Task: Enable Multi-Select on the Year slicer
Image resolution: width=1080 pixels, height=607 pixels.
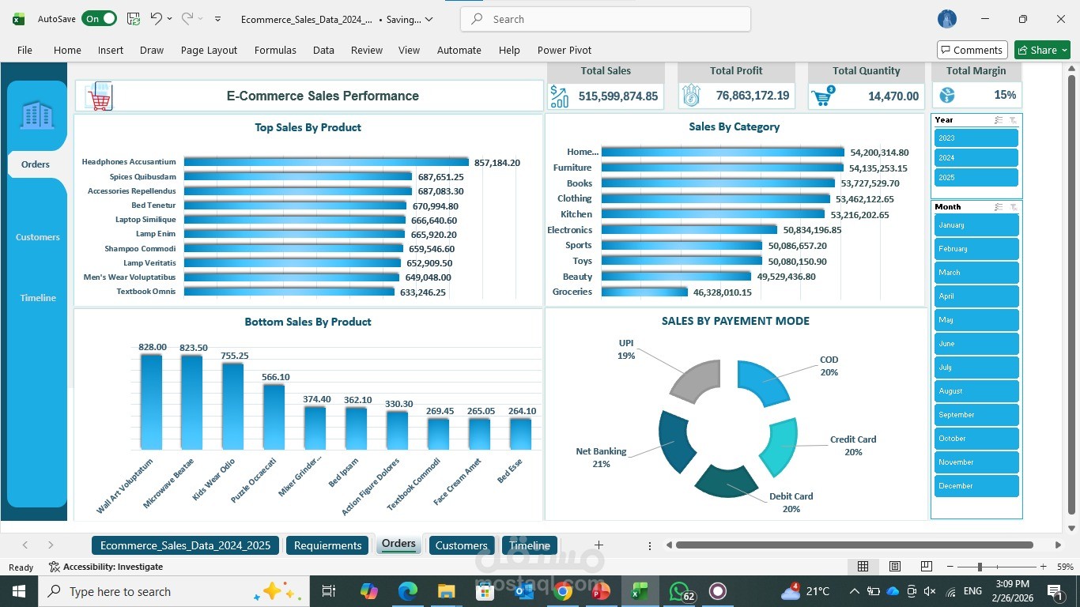Action: point(997,119)
